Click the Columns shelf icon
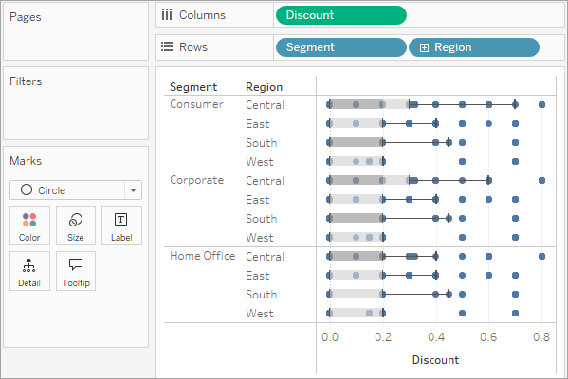This screenshot has height=379, width=568. (167, 15)
